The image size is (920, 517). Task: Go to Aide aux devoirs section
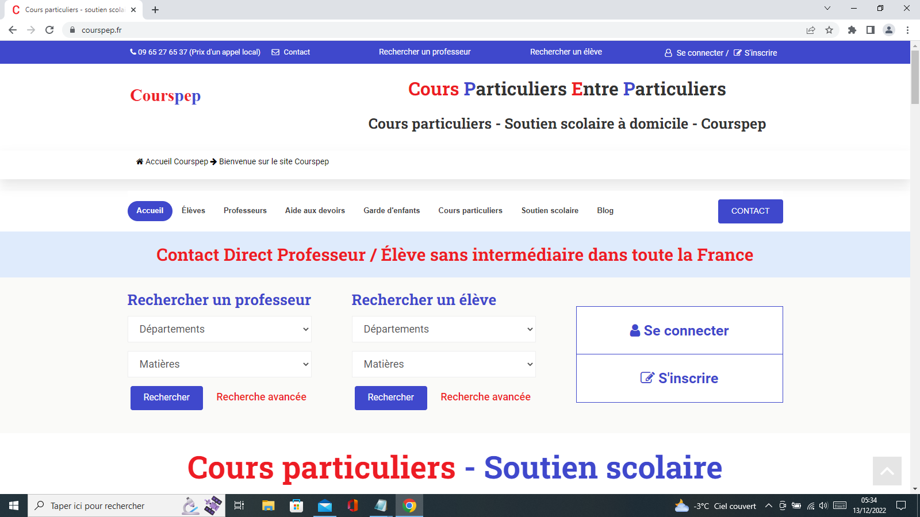(315, 211)
